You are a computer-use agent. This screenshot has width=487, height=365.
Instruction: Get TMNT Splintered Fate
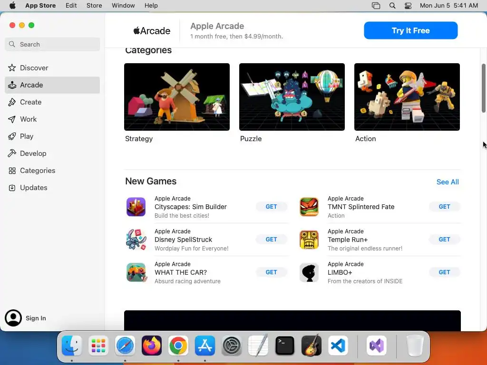tap(444, 207)
